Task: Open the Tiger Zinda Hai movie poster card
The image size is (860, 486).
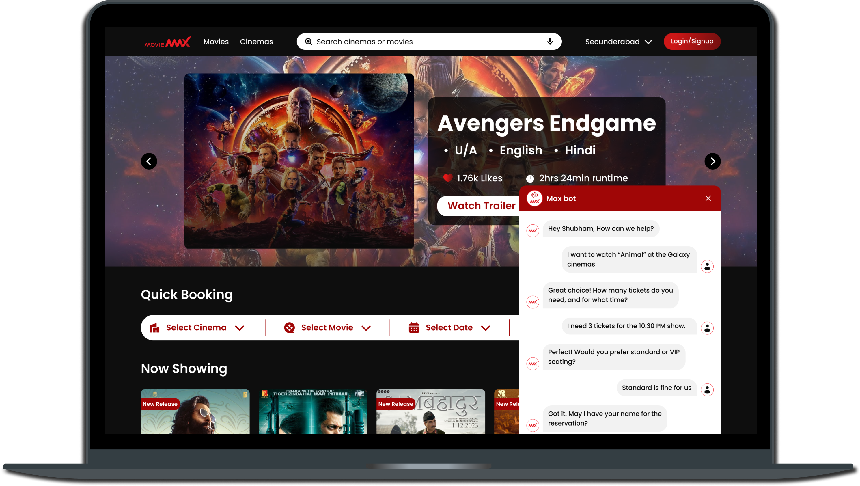Action: coord(313,411)
